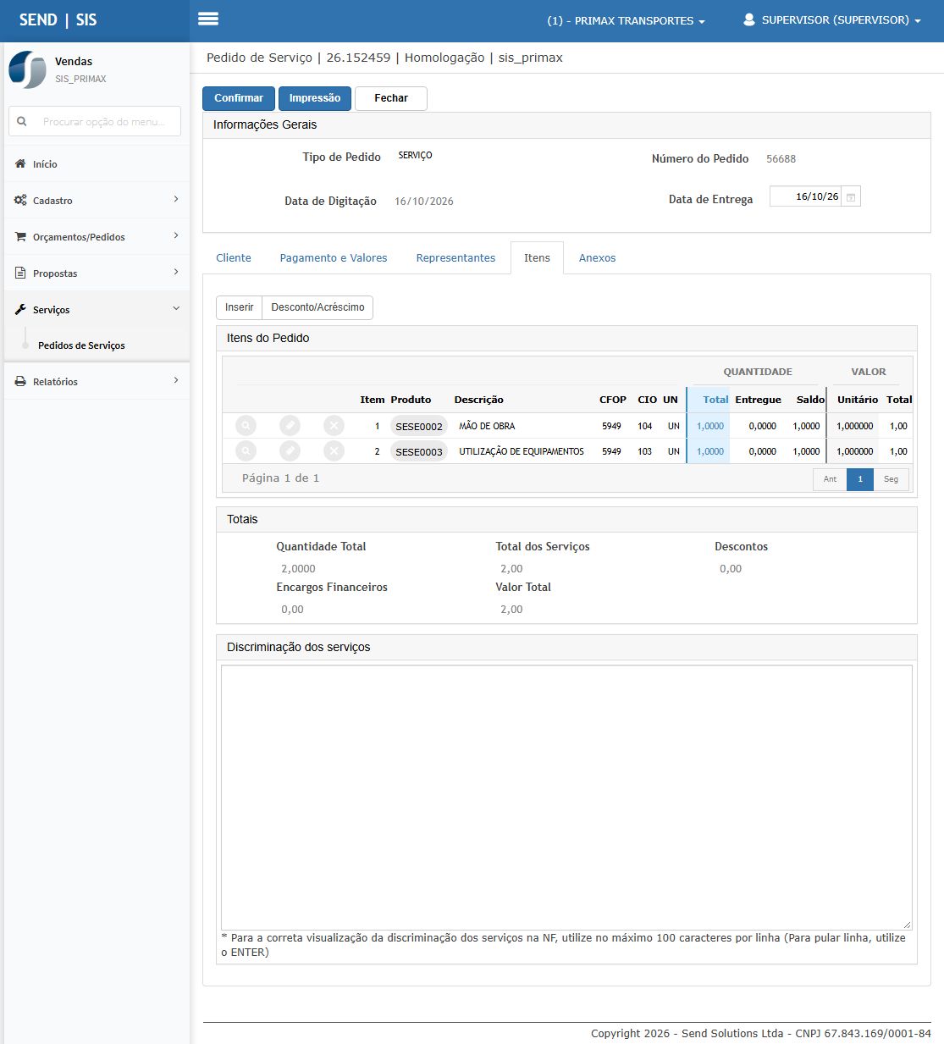
Task: Open the Anexos tab
Action: 598,258
